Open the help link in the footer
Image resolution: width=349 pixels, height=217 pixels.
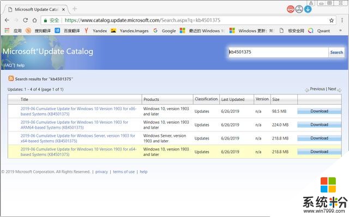tap(143, 172)
